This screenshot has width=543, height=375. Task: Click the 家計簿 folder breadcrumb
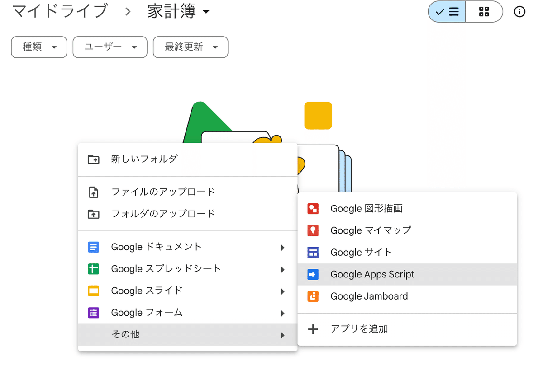point(172,11)
